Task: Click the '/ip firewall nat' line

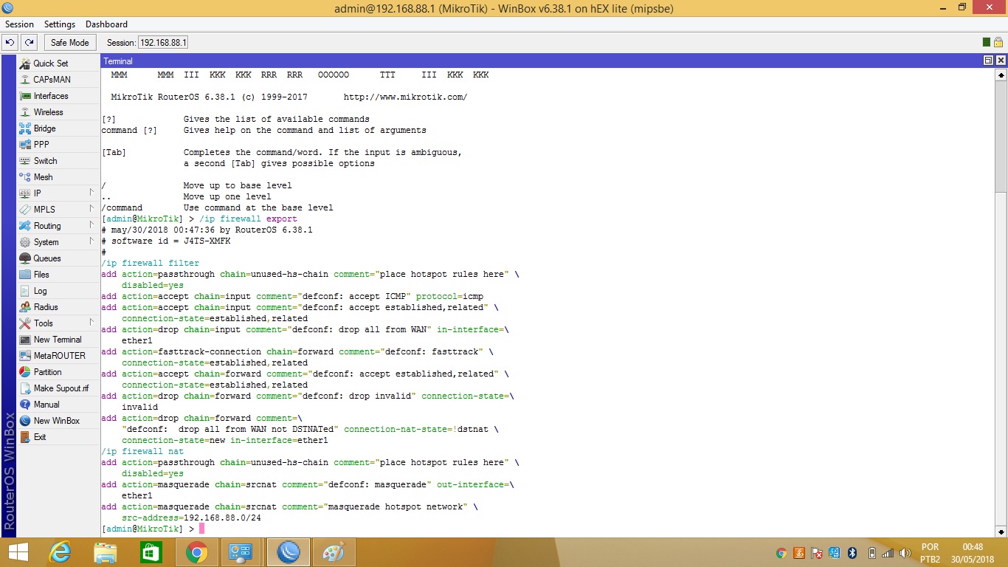Action: [142, 451]
